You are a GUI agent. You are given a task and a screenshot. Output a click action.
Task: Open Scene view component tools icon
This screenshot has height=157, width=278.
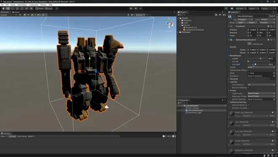point(128,15)
